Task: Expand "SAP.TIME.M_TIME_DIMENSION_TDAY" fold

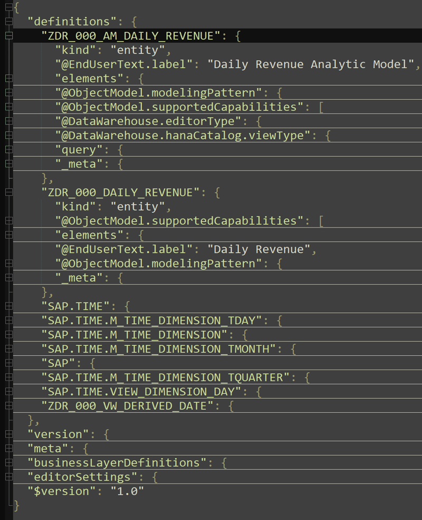Action: pyautogui.click(x=9, y=320)
